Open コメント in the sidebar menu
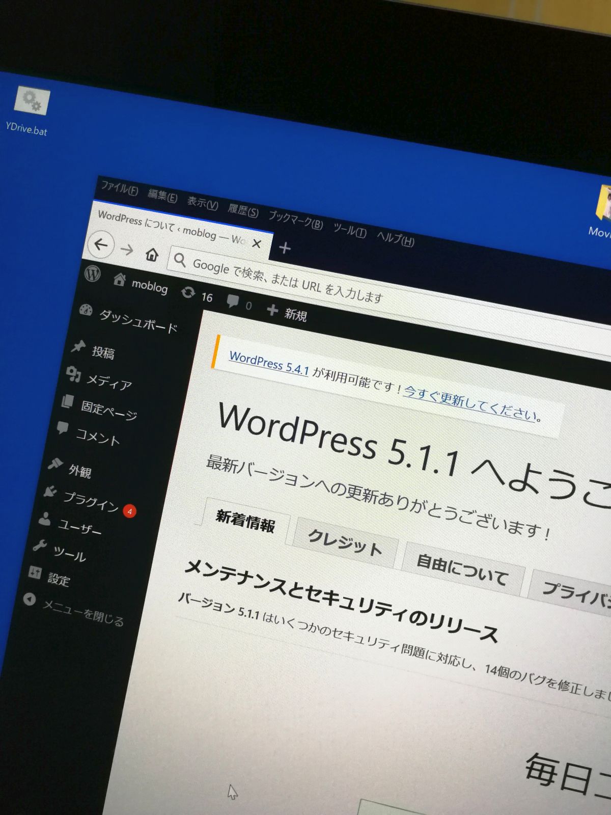The width and height of the screenshot is (611, 815). 98,437
